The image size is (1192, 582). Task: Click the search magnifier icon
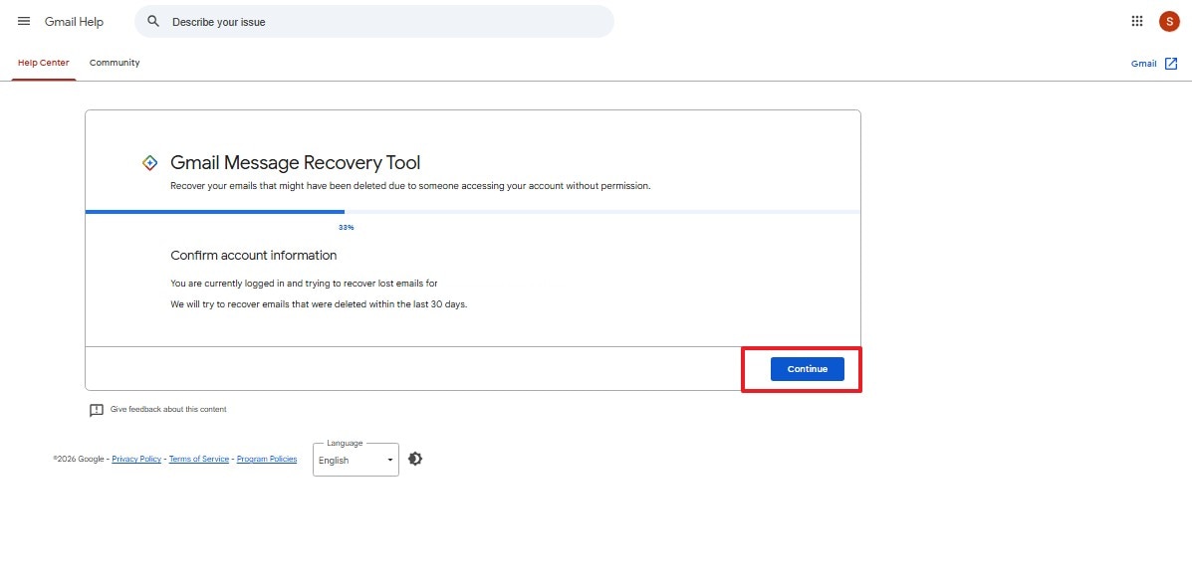click(x=153, y=21)
